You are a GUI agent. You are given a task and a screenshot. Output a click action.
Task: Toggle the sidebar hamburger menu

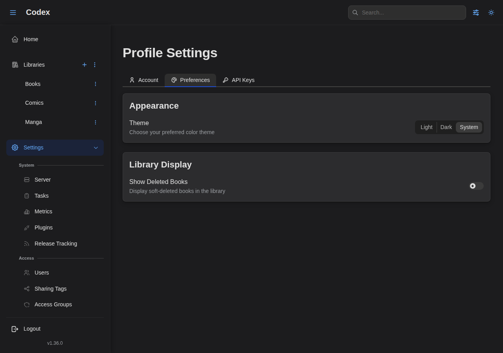[x=13, y=13]
